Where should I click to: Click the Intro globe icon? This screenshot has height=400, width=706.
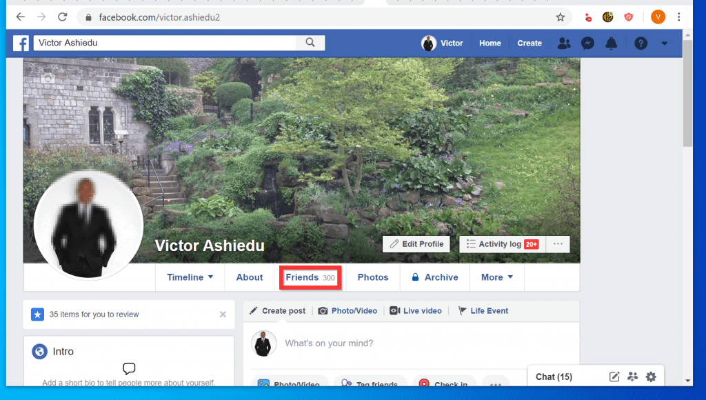(39, 351)
